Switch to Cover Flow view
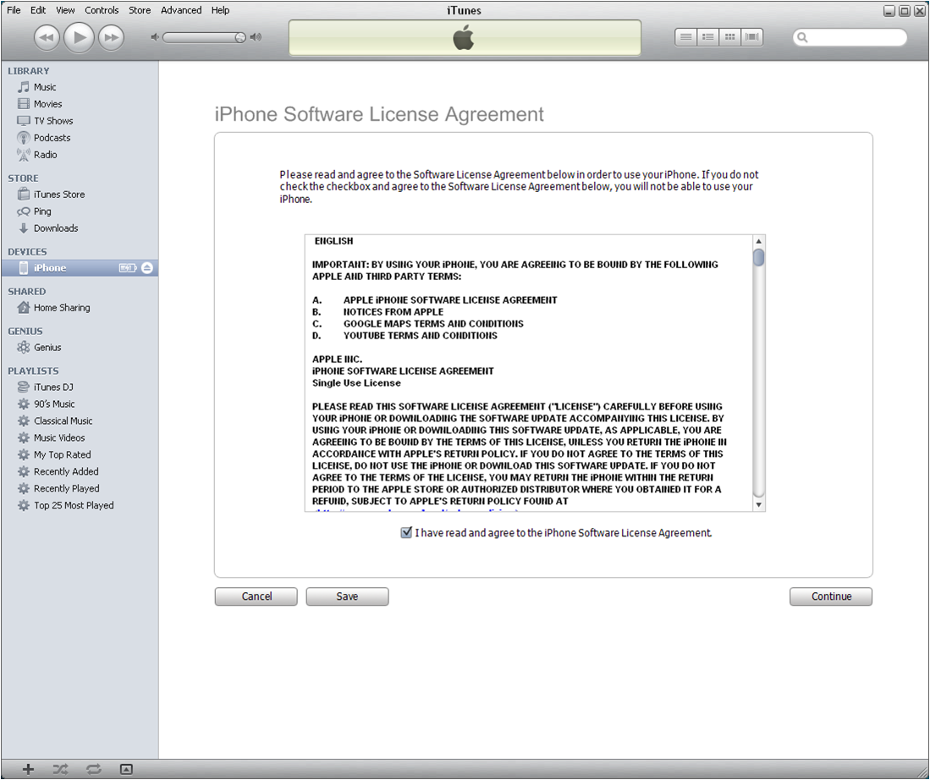The image size is (930, 780). [752, 37]
